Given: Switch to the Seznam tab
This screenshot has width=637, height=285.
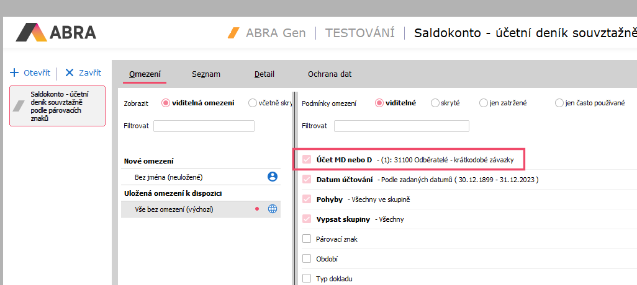Looking at the screenshot, I should point(206,74).
